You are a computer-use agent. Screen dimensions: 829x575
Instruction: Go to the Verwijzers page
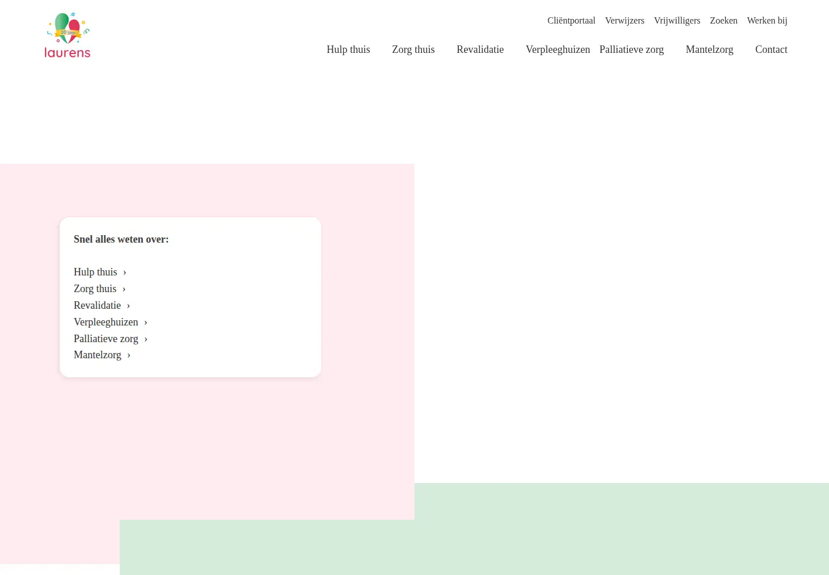(625, 21)
